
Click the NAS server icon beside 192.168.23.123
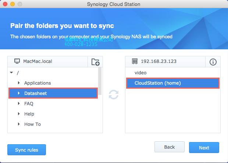(x=134, y=61)
